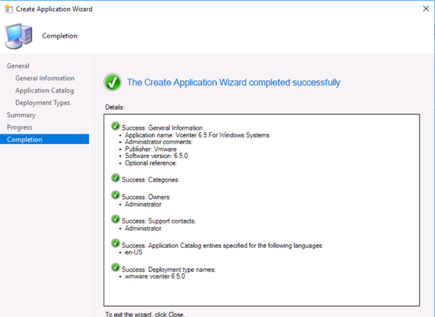Click the 'Create Application Wizard' title text

click(x=54, y=9)
